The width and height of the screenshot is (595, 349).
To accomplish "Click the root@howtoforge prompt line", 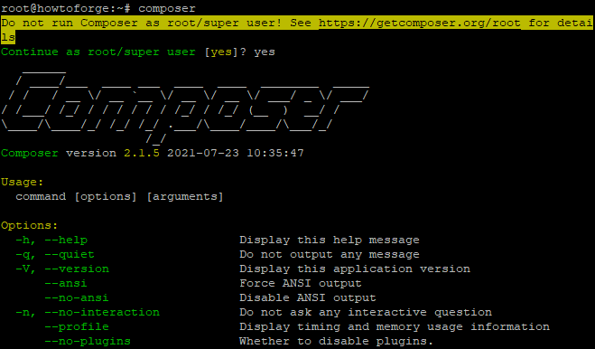I will coord(98,8).
